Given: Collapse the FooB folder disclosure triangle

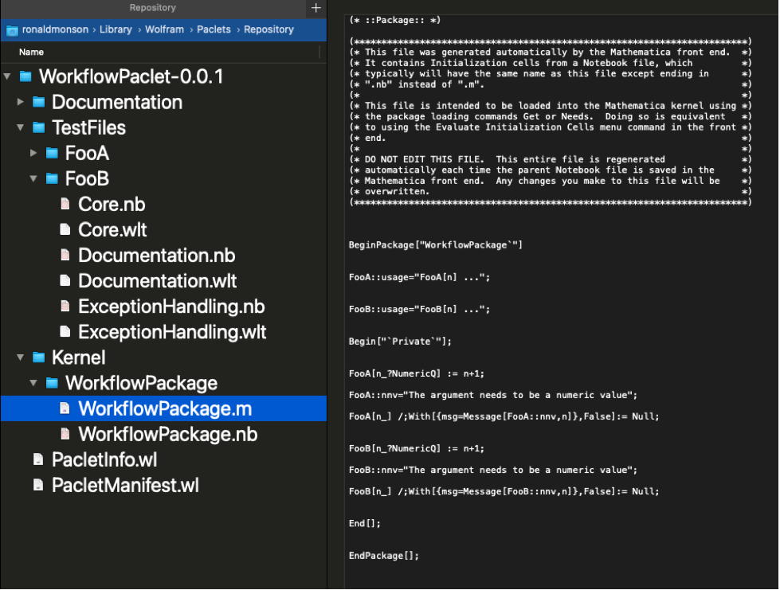Looking at the screenshot, I should point(33,178).
